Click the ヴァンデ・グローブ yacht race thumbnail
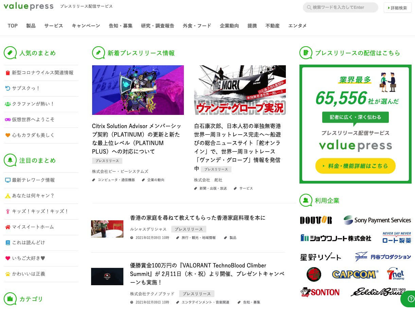 [240, 90]
